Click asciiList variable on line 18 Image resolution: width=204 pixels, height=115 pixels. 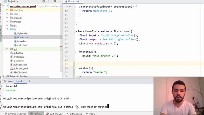[x=102, y=43]
